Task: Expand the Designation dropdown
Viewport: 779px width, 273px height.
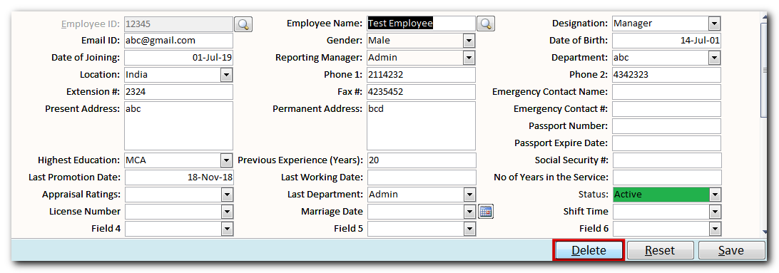Action: pos(714,24)
